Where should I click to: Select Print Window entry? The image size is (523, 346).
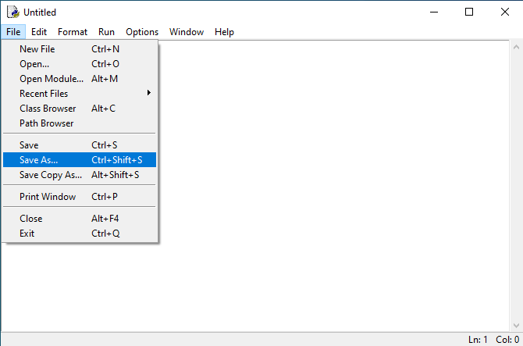point(80,197)
